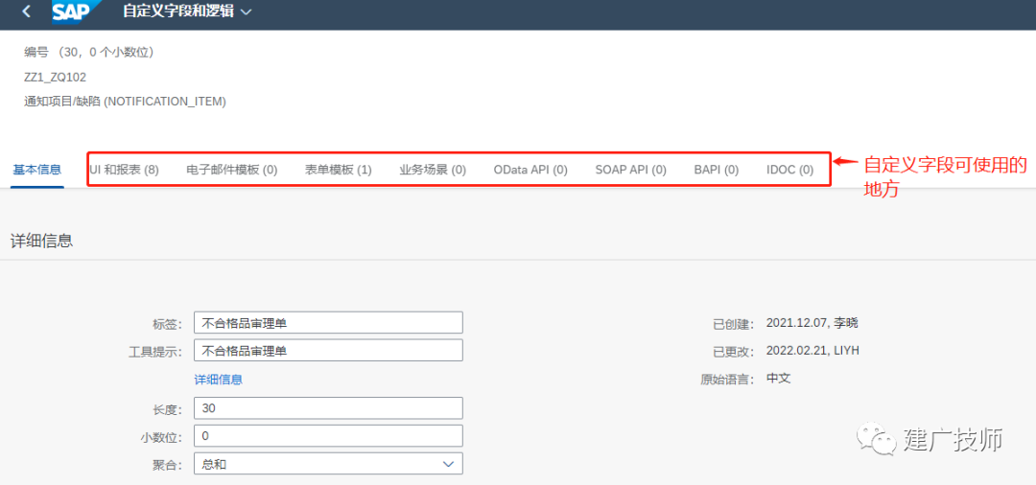Click the 编号 (30, 0 个小数位) text
The height and width of the screenshot is (485, 1036).
tap(89, 52)
